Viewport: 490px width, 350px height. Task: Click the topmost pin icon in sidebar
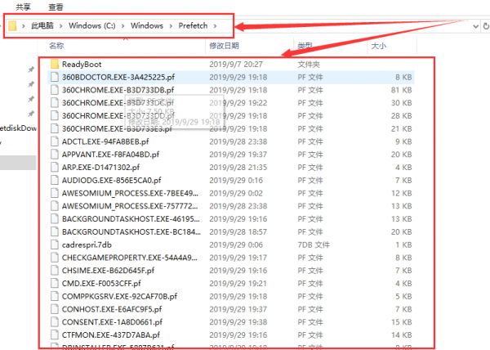31,70
